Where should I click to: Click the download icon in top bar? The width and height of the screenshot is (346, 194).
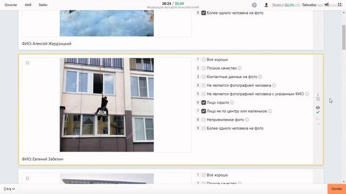point(266,5)
